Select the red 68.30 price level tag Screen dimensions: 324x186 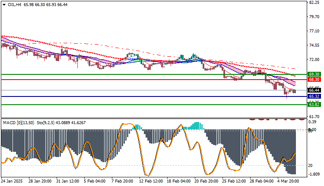314,80
